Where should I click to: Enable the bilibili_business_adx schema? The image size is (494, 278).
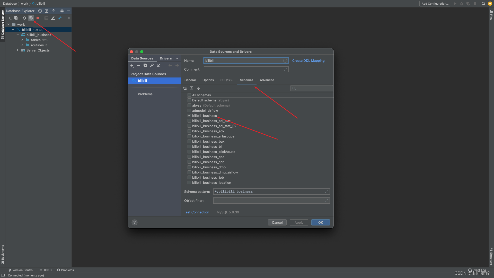point(189,131)
